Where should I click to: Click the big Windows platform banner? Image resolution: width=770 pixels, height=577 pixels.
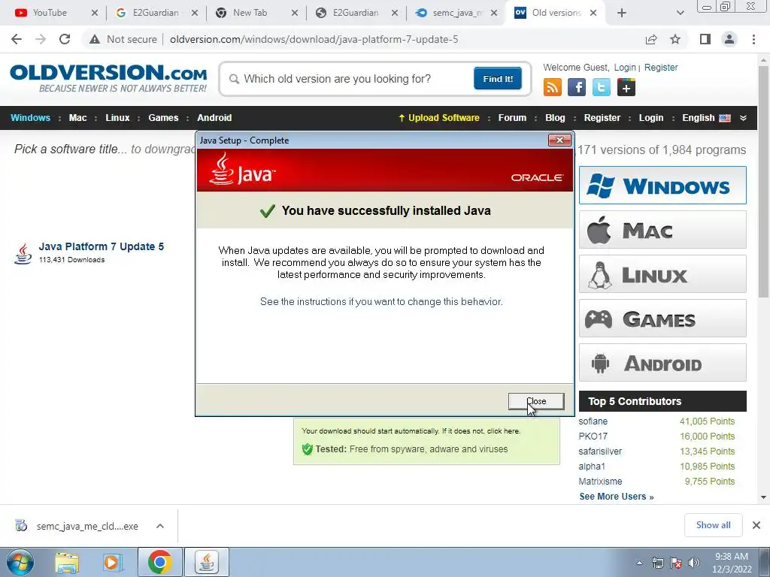pos(662,186)
